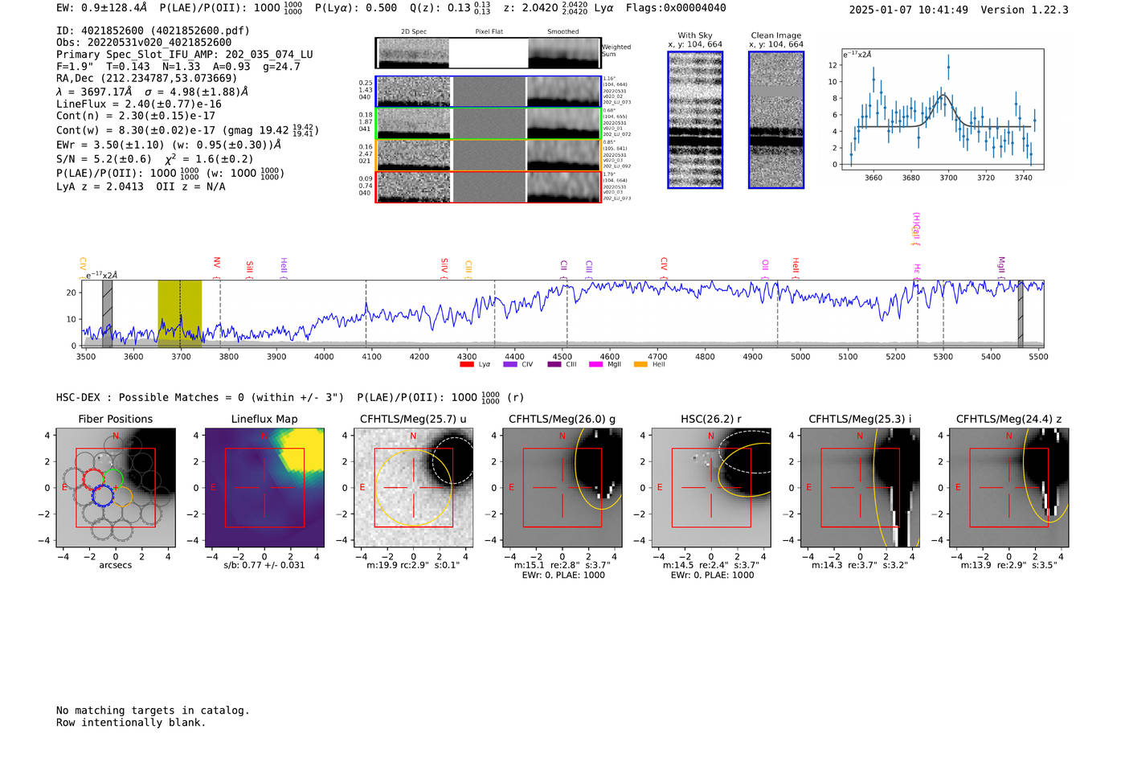Viewport: 1125px width, 766px height.
Task: Click the MgII line label above spectrum
Action: [1001, 265]
